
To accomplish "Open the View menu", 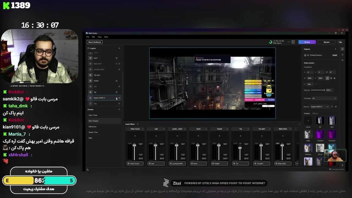I will pos(100,37).
